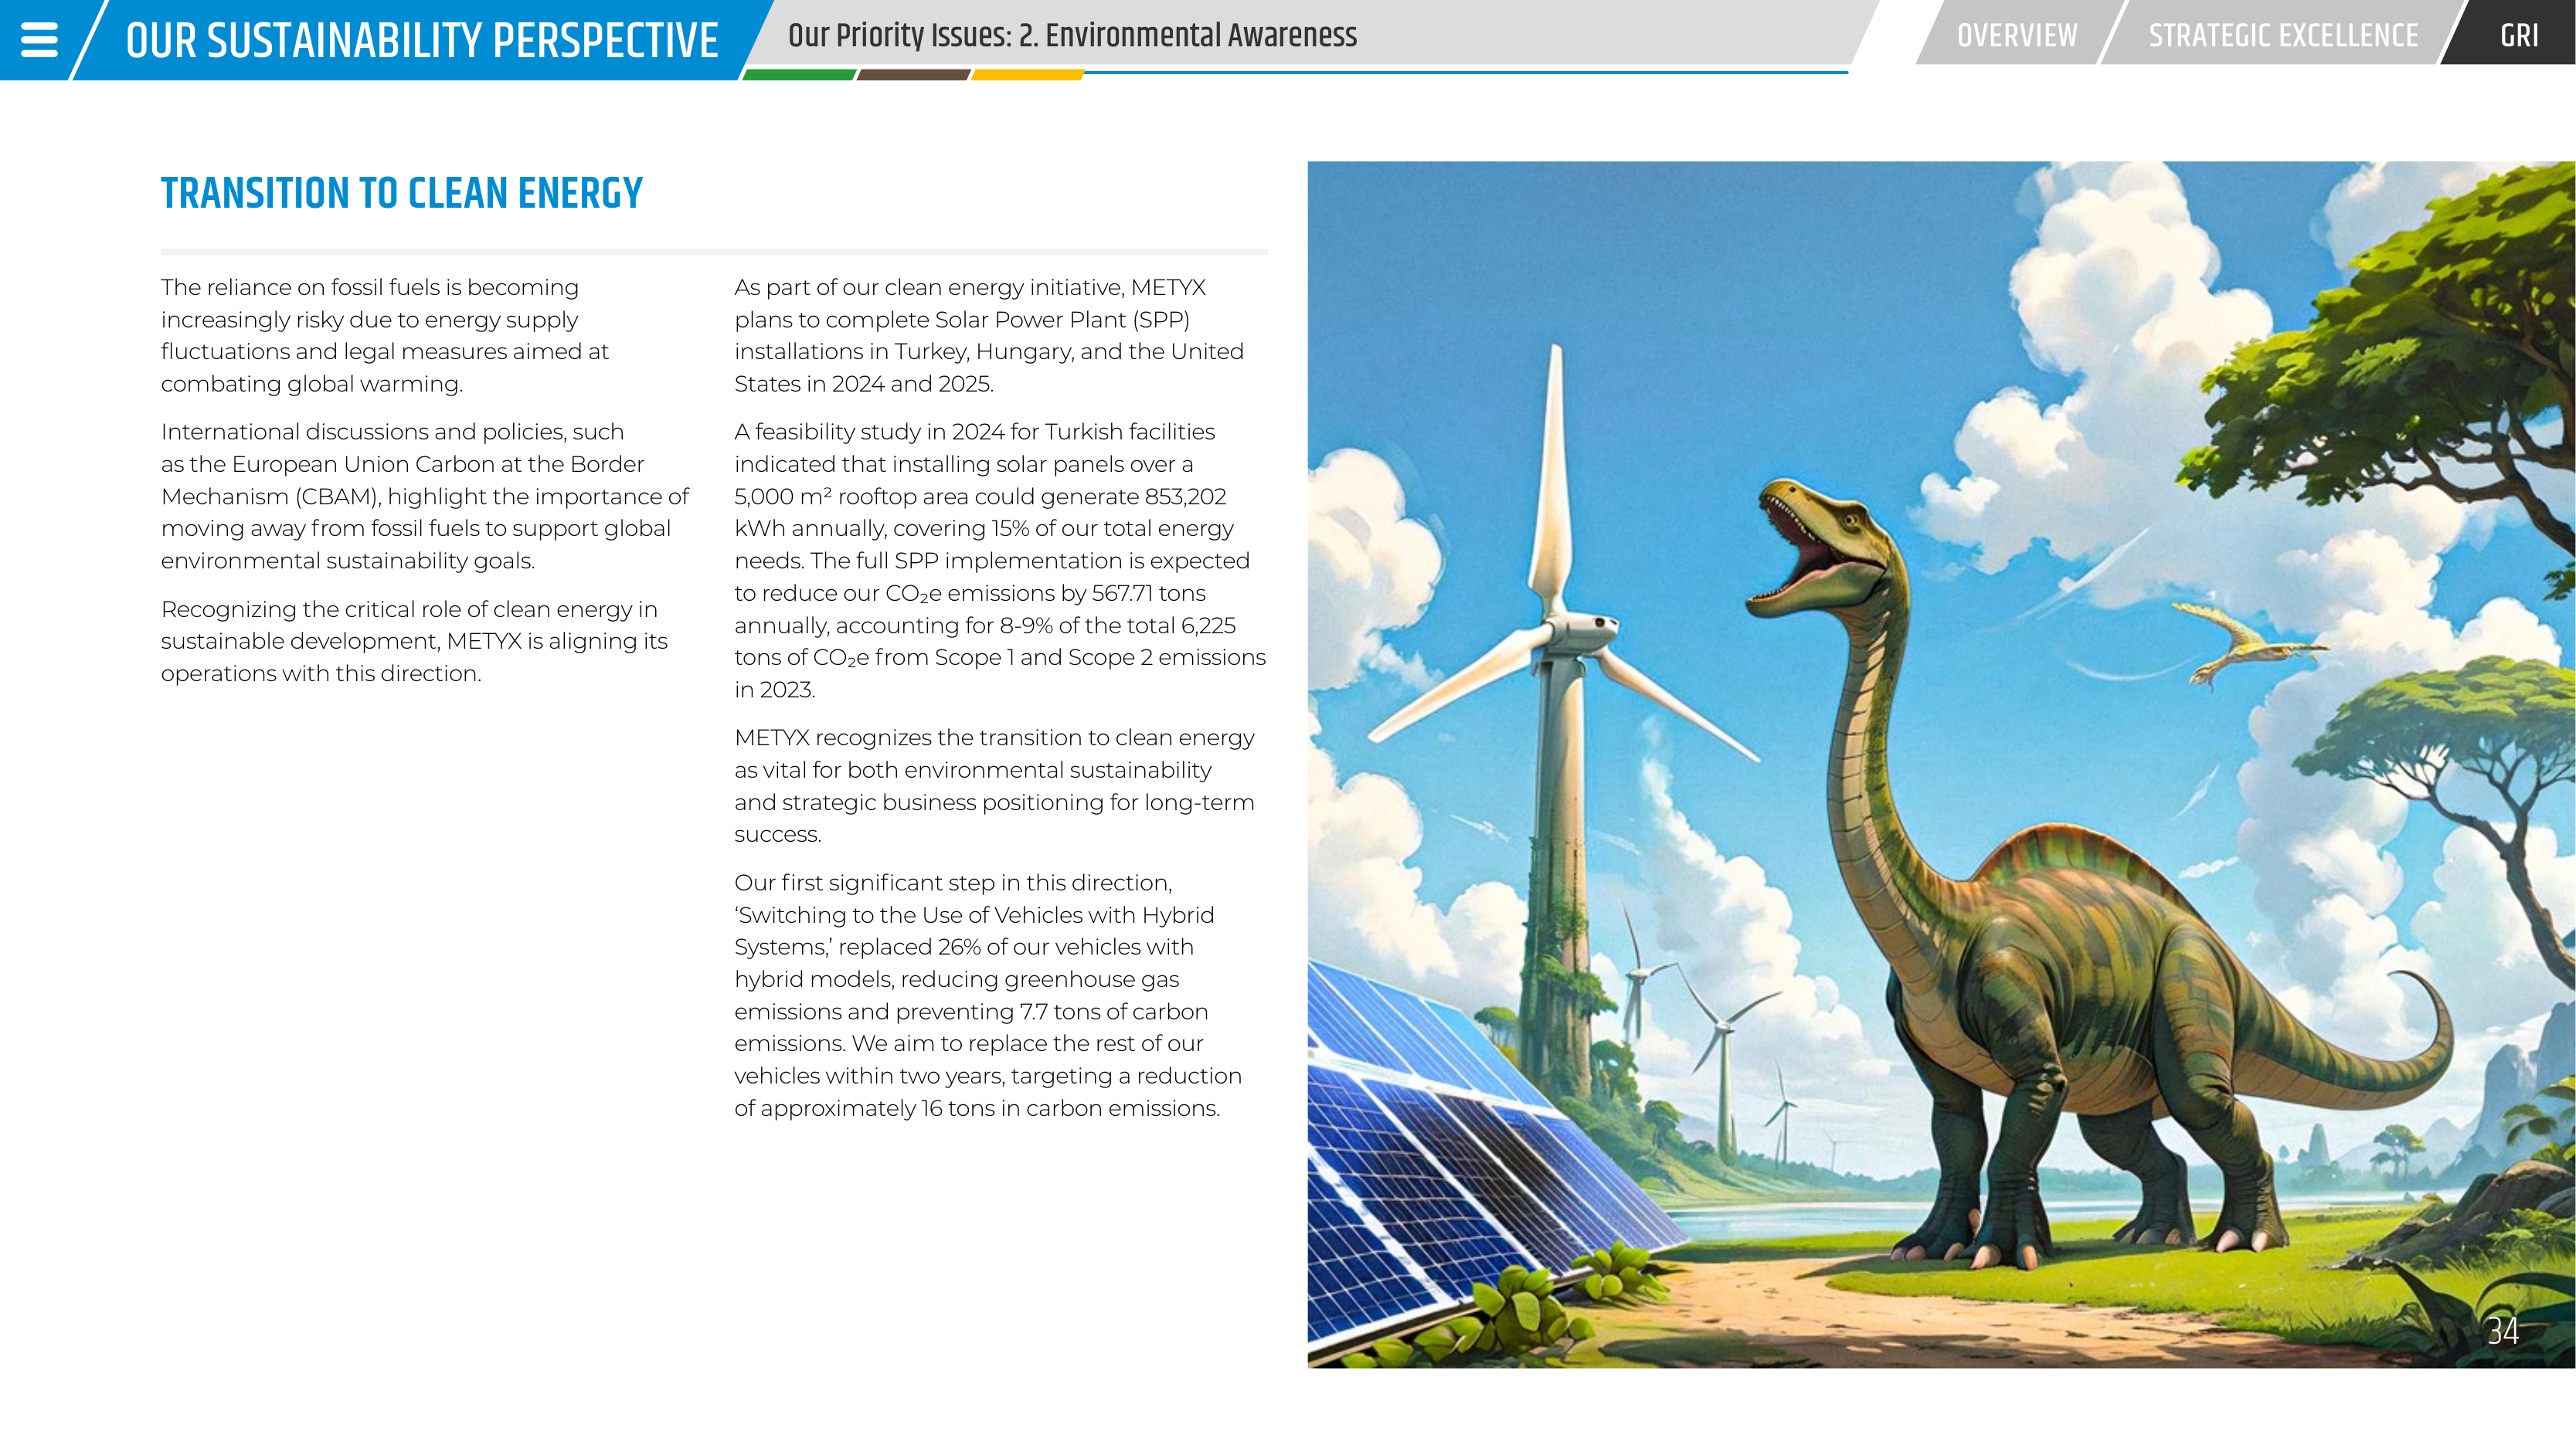Click paragraph starting 'As part of our clean energy'
Image resolution: width=2576 pixels, height=1448 pixels.
pos(989,336)
